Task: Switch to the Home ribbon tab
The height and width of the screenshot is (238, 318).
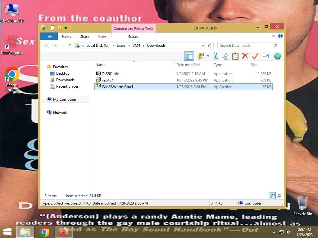Action: point(67,37)
